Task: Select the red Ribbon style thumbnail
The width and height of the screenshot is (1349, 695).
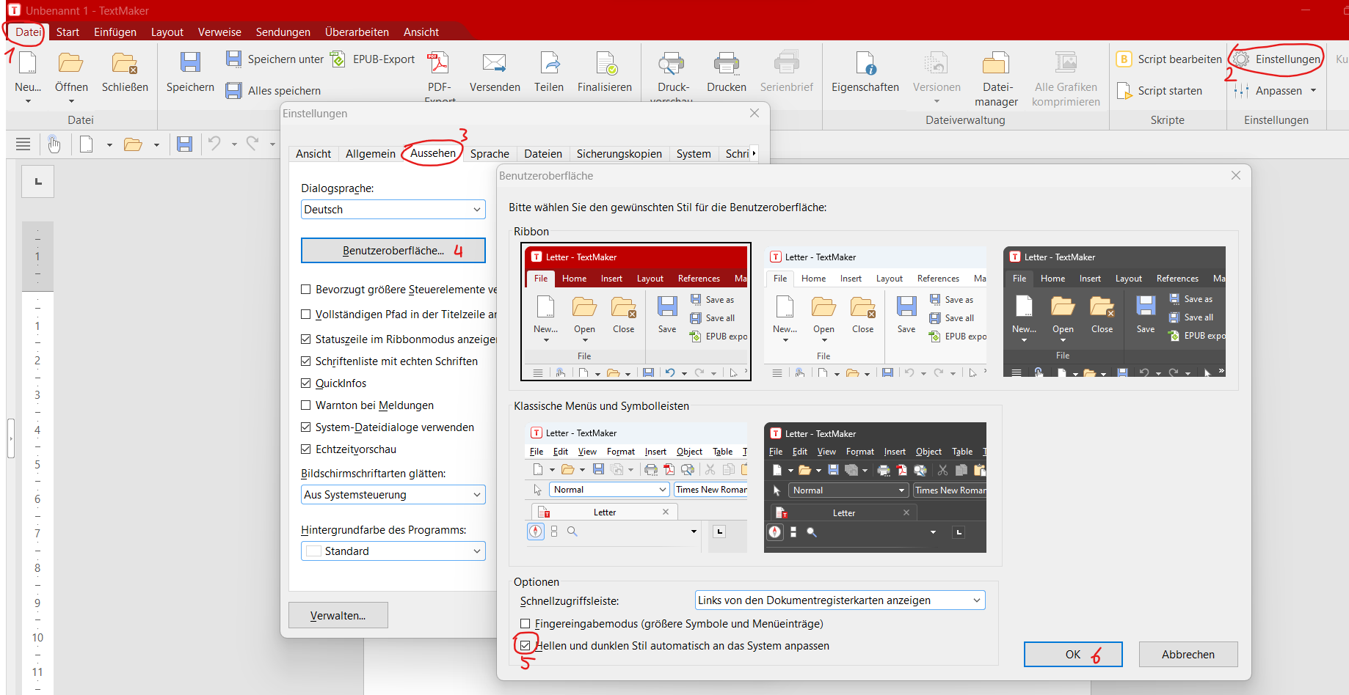Action: 636,312
